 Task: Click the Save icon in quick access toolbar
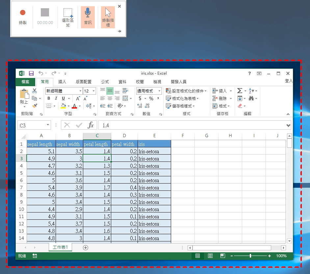tap(31, 73)
